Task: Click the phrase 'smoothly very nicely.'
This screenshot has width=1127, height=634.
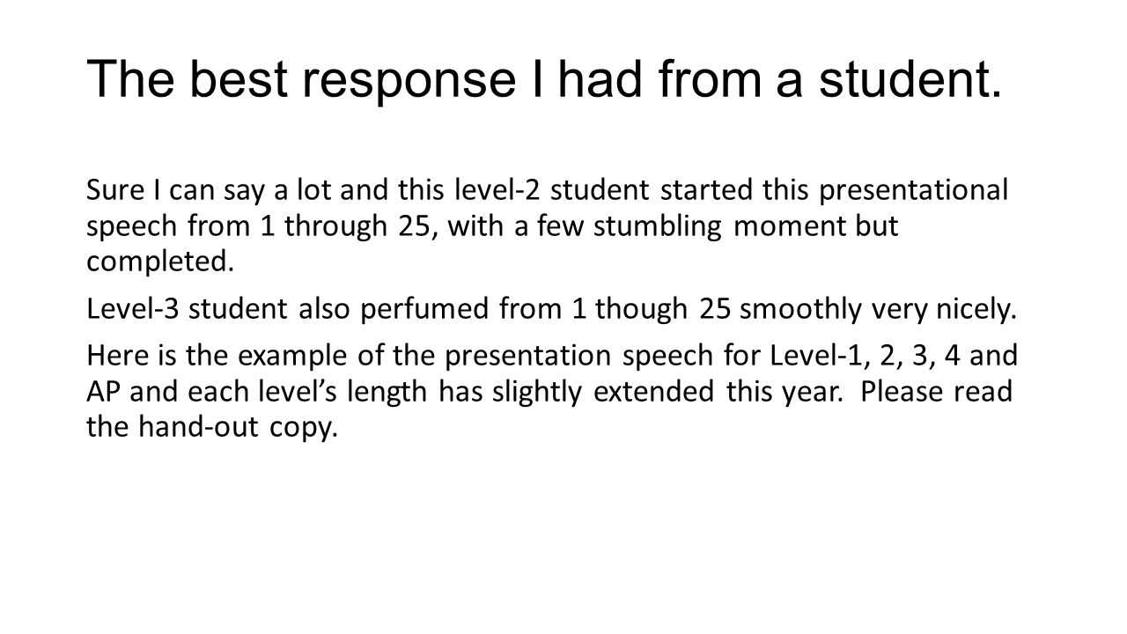Action: (879, 311)
